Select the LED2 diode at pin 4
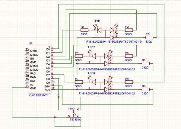Image resolution: width=181 pixels, height=129 pixels. [x=106, y=63]
